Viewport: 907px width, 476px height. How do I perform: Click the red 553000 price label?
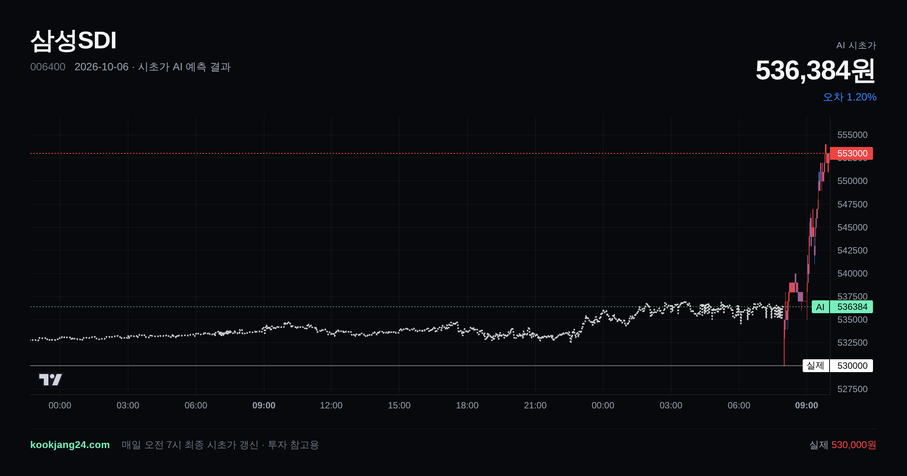click(851, 153)
